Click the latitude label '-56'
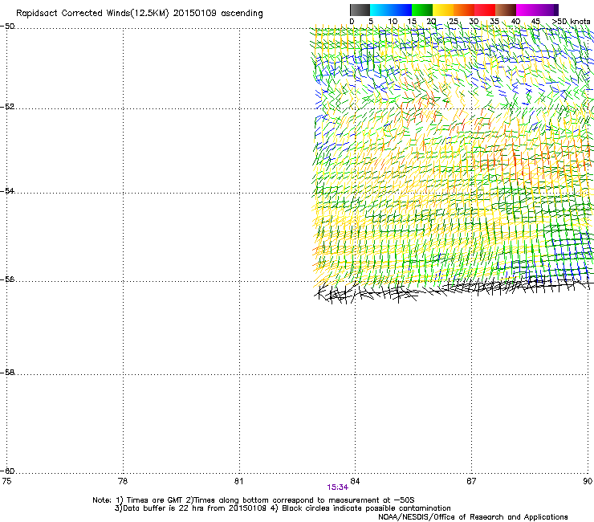 pos(7,279)
